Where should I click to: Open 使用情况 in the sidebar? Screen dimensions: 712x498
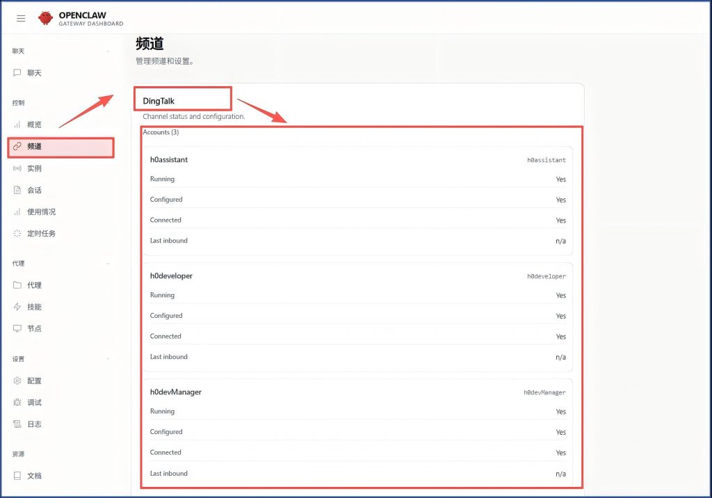(x=41, y=212)
